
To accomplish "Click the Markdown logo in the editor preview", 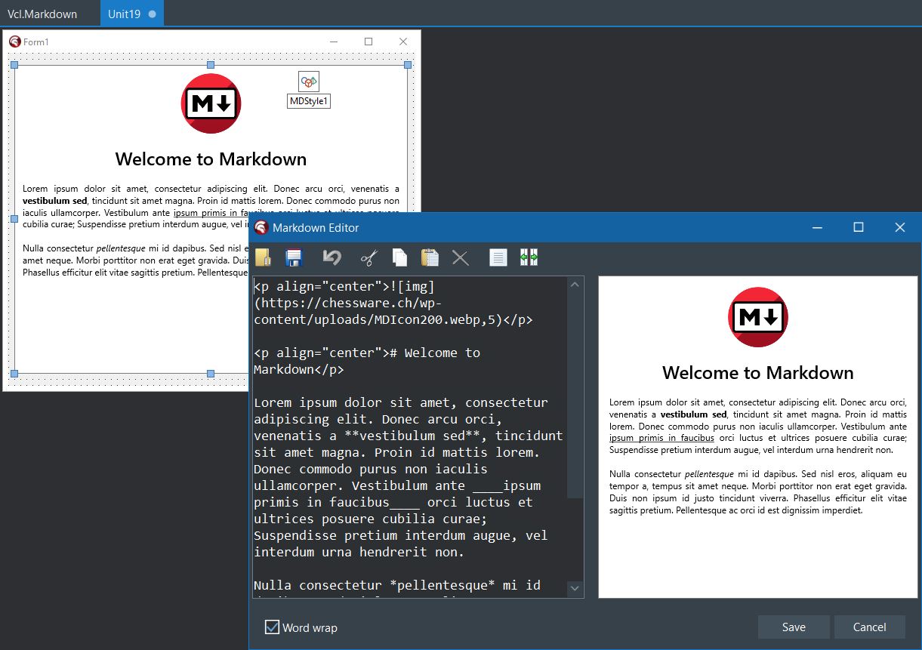I will click(x=757, y=317).
